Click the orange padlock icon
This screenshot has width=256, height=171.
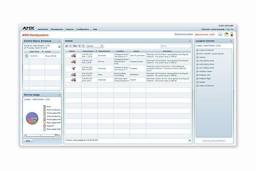(232, 34)
